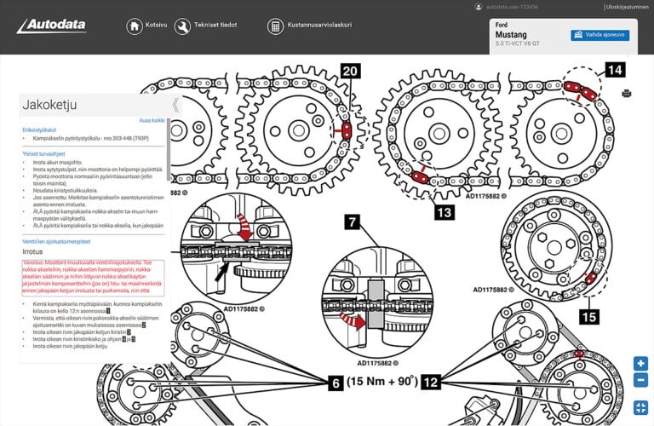654x426 pixels.
Task: Zoom in with the plus button
Action: click(x=640, y=363)
